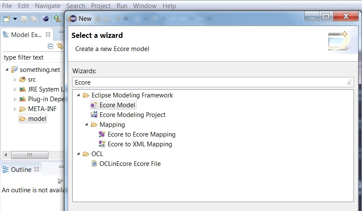Open the Search menu

[x=76, y=6]
